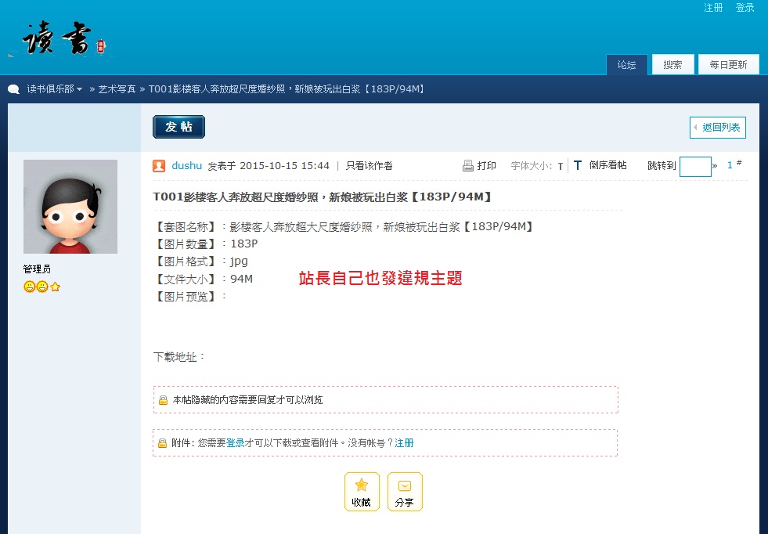Click the 返回列表 button

(x=718, y=127)
